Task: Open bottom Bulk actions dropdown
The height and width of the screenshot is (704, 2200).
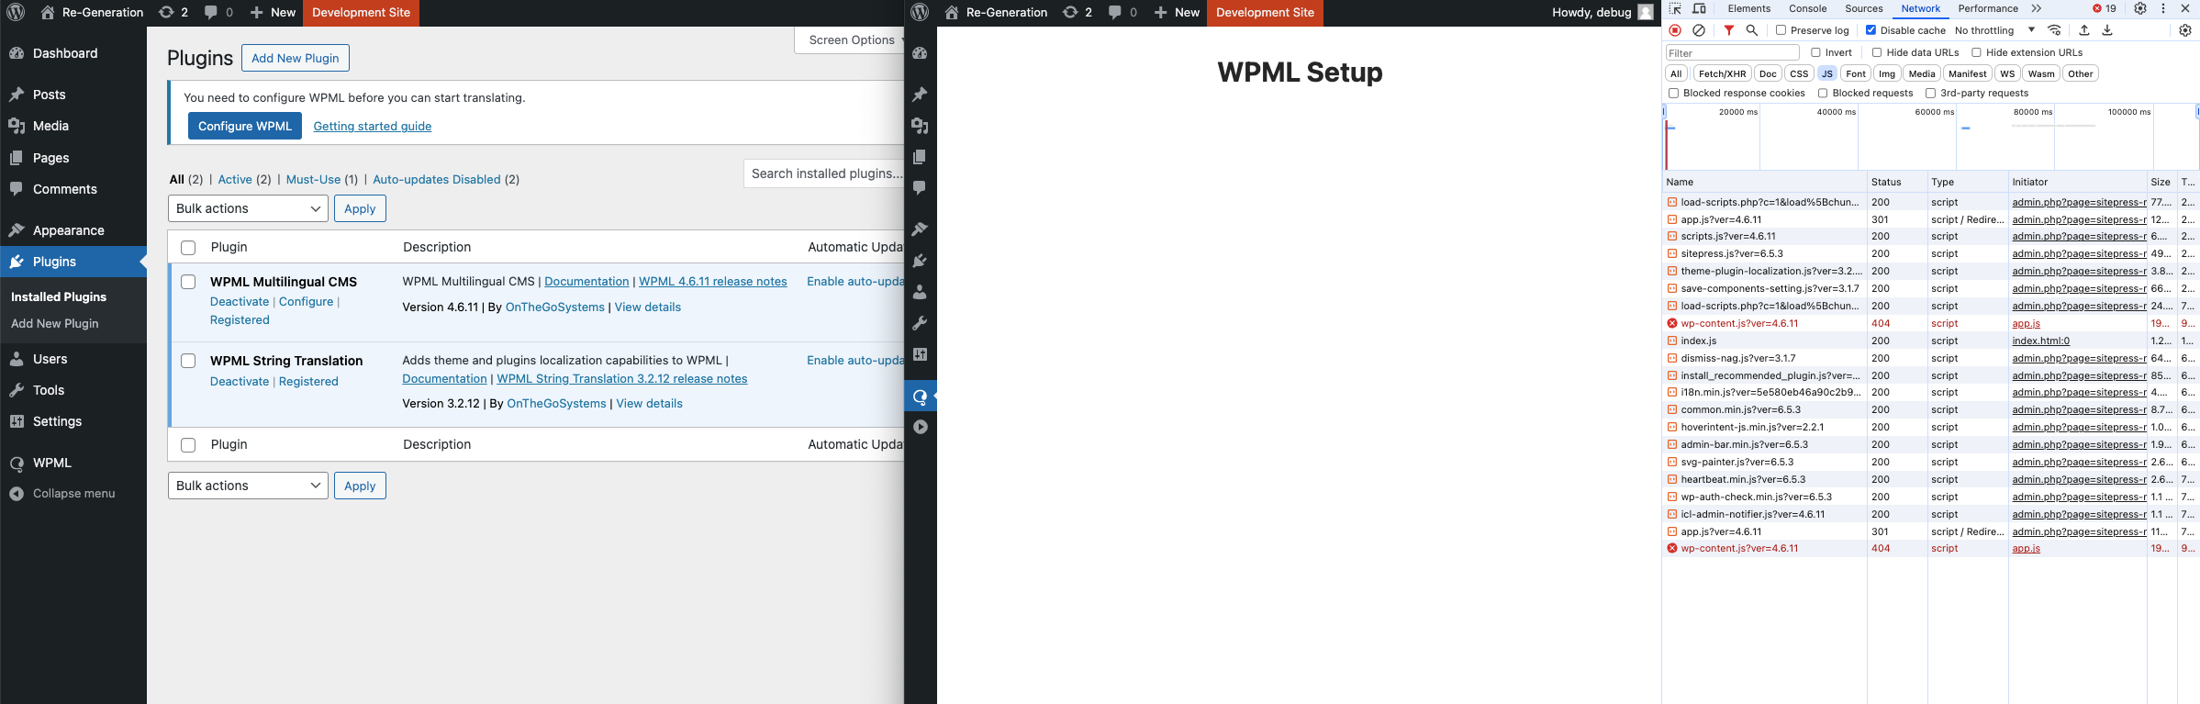Action: coord(248,486)
